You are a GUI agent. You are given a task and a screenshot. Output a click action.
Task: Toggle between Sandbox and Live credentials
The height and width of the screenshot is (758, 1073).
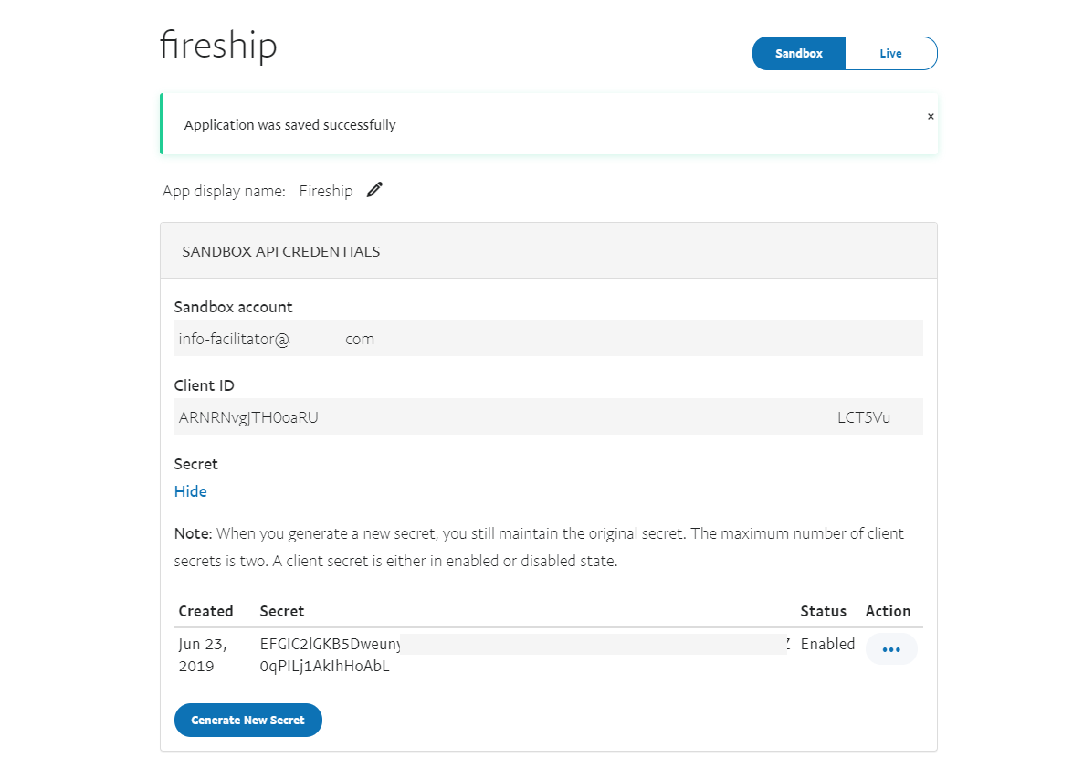tap(845, 53)
